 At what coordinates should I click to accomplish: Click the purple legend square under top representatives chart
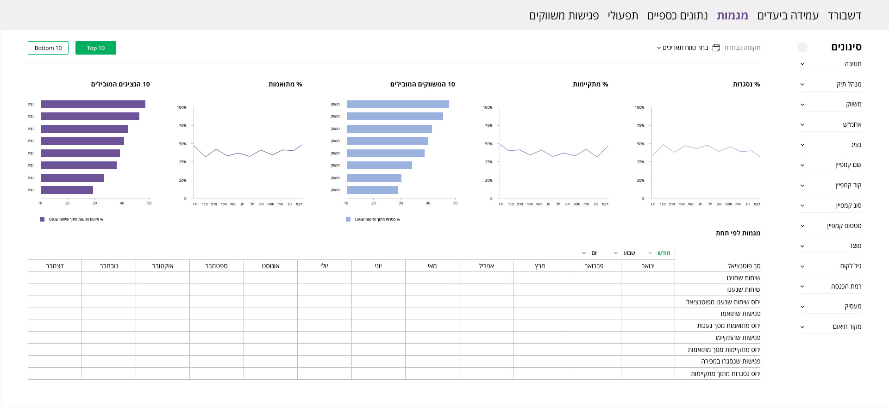[x=42, y=219]
